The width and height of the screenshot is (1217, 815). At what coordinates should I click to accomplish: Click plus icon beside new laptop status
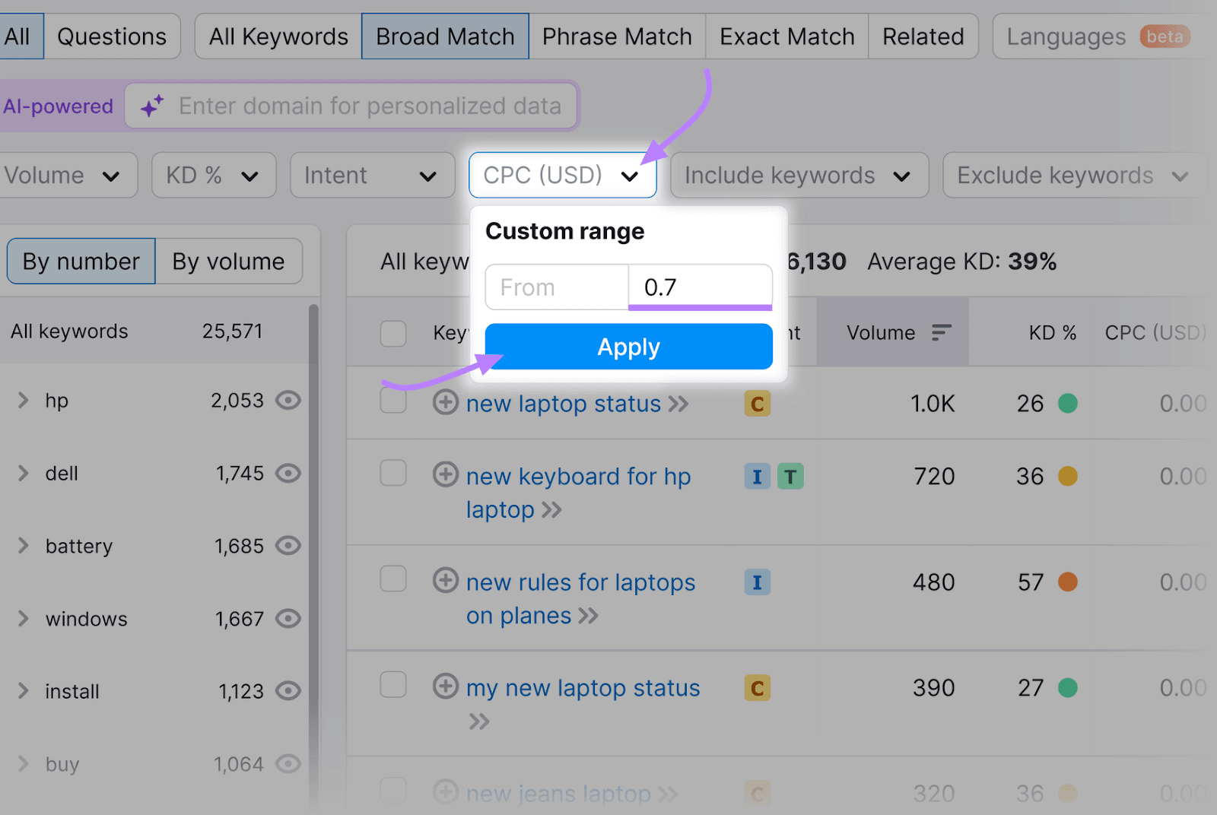446,404
